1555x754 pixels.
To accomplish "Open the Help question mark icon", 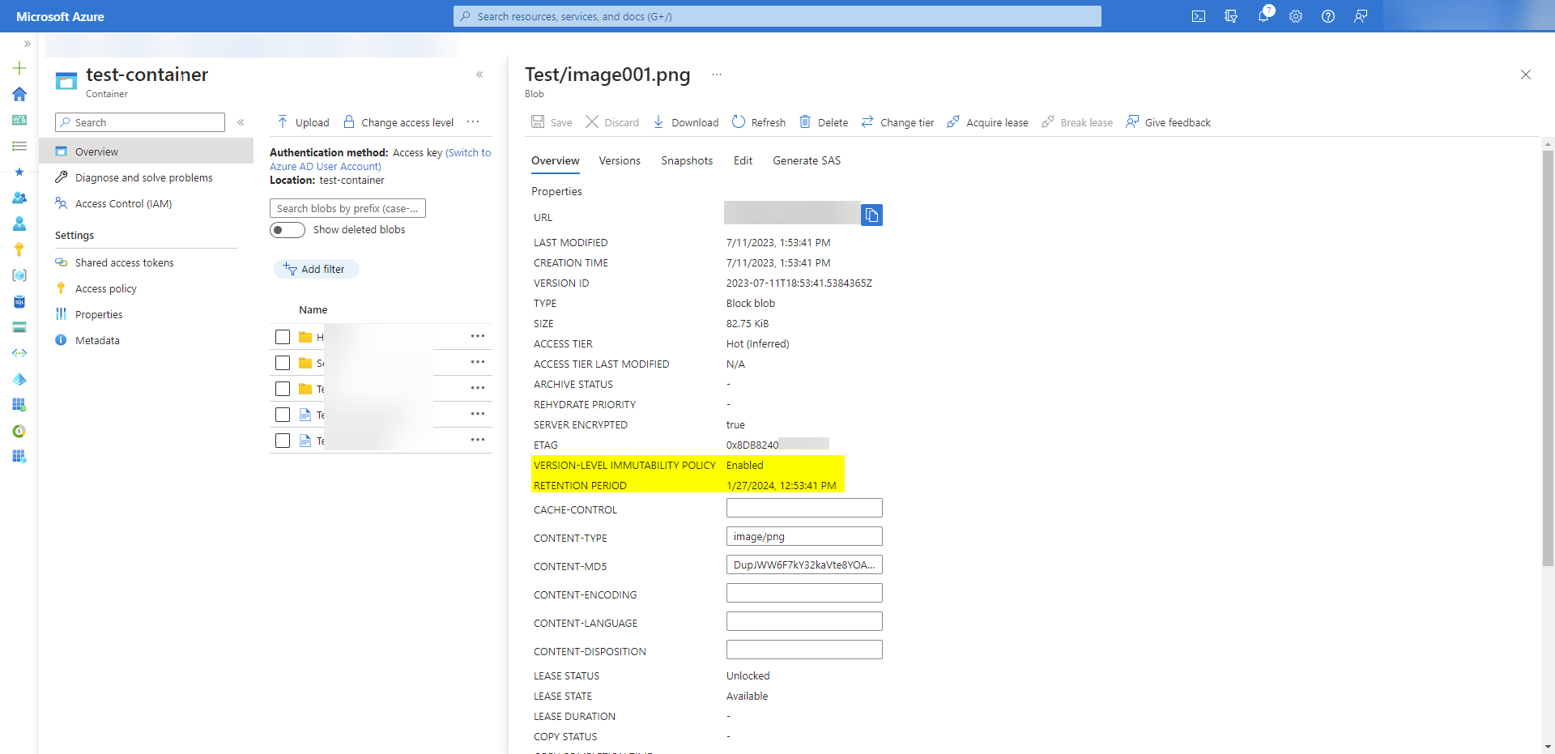I will pos(1328,16).
